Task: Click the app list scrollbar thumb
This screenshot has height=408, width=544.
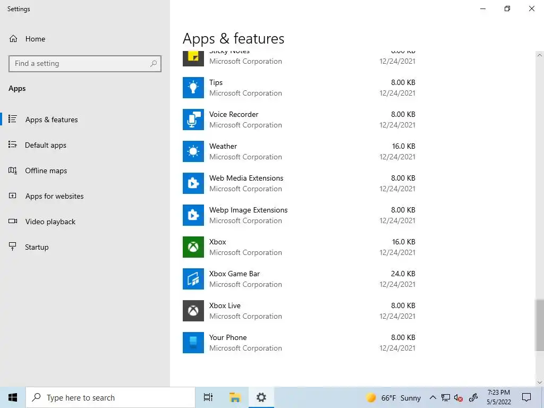Action: coord(540,326)
